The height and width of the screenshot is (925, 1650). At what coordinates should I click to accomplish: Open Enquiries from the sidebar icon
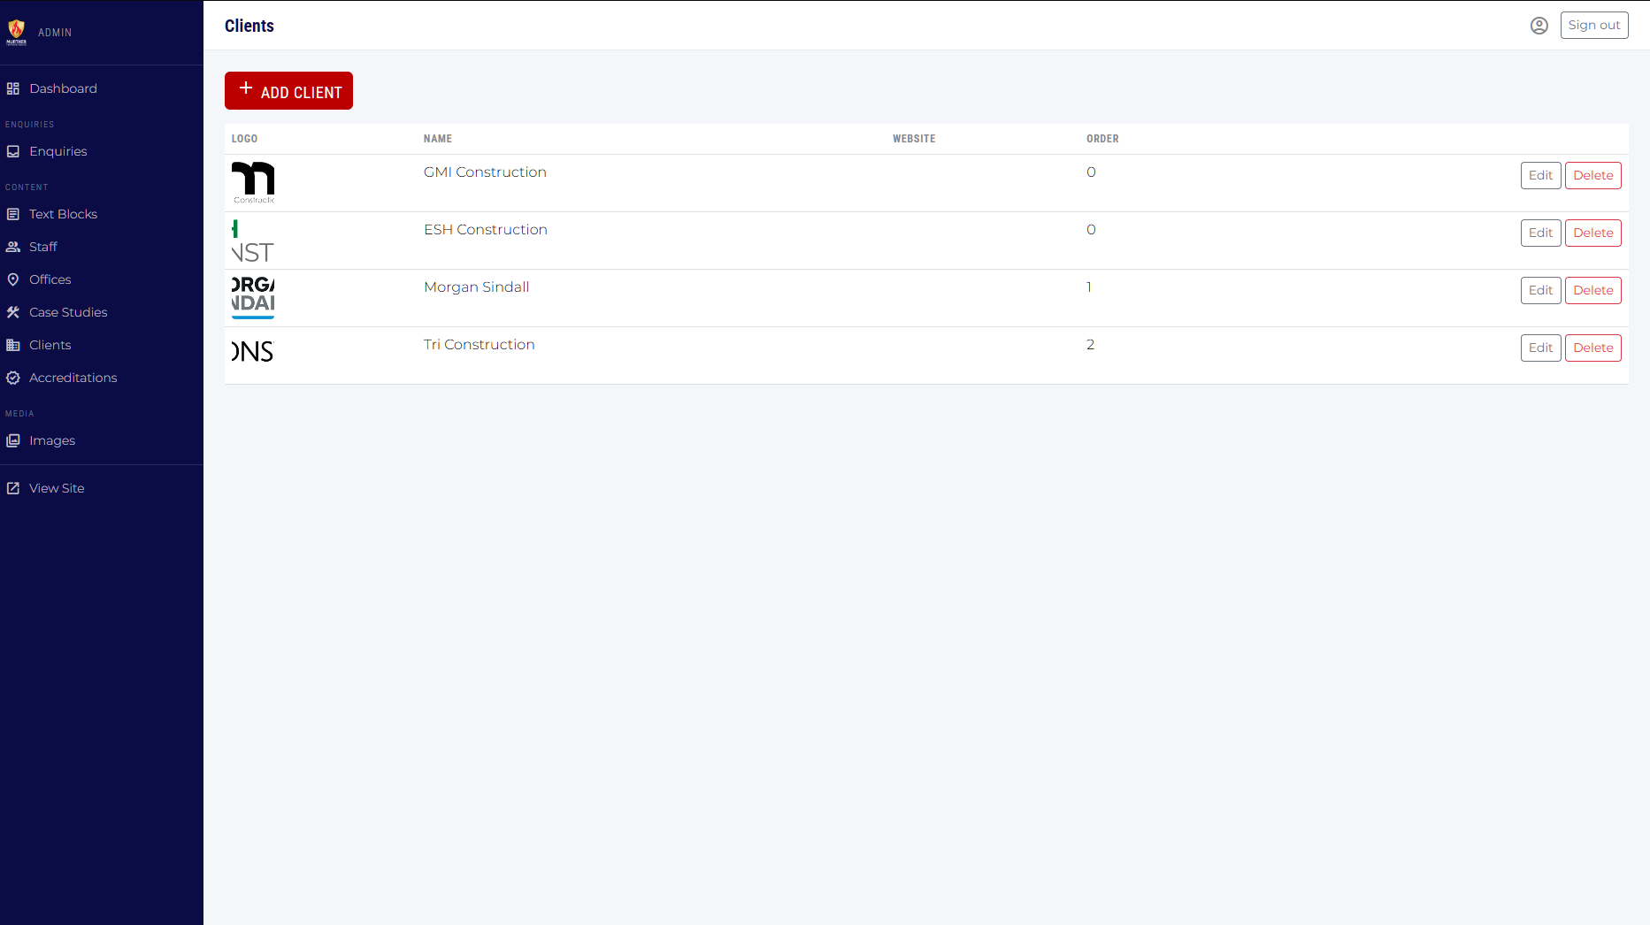coord(13,151)
